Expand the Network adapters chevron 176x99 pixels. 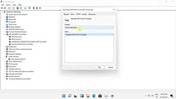4,54
